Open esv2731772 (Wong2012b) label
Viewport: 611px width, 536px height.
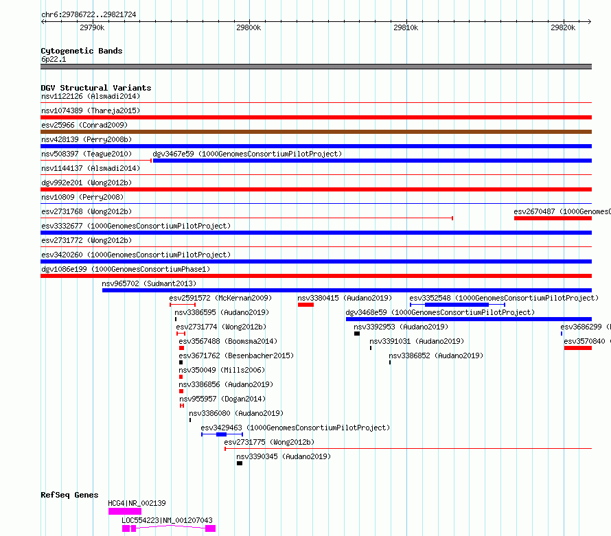pyautogui.click(x=87, y=240)
